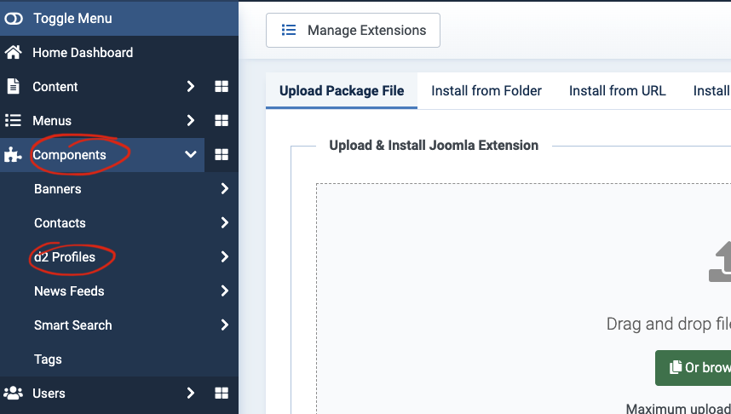This screenshot has width=731, height=414.
Task: Expand the Banners submenu arrow
Action: pyautogui.click(x=225, y=188)
